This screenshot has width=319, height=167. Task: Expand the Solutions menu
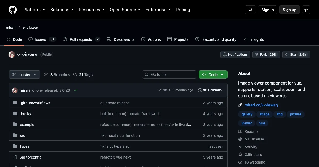click(x=62, y=10)
